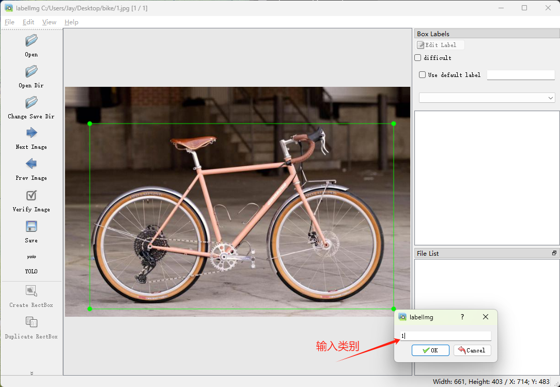The height and width of the screenshot is (387, 560).
Task: Open the label filter combo box
Action: pyautogui.click(x=487, y=98)
